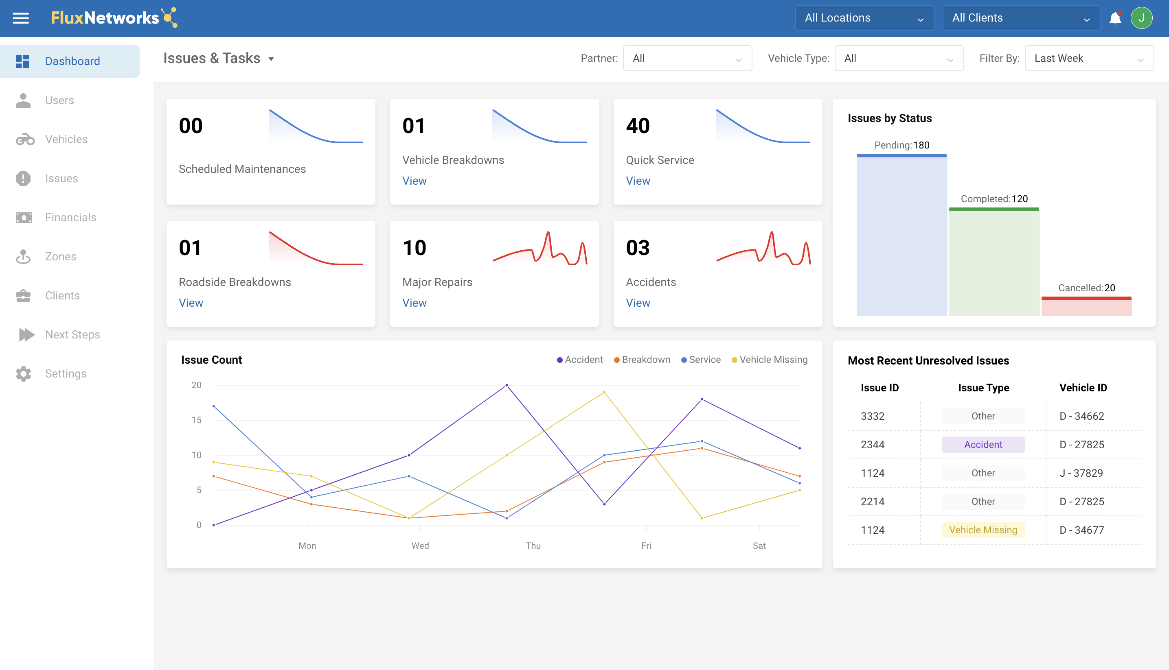
Task: Click the Settings gear icon
Action: [x=23, y=374]
